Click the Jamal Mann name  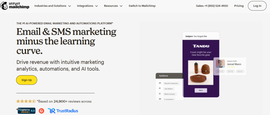pyautogui.click(x=234, y=64)
